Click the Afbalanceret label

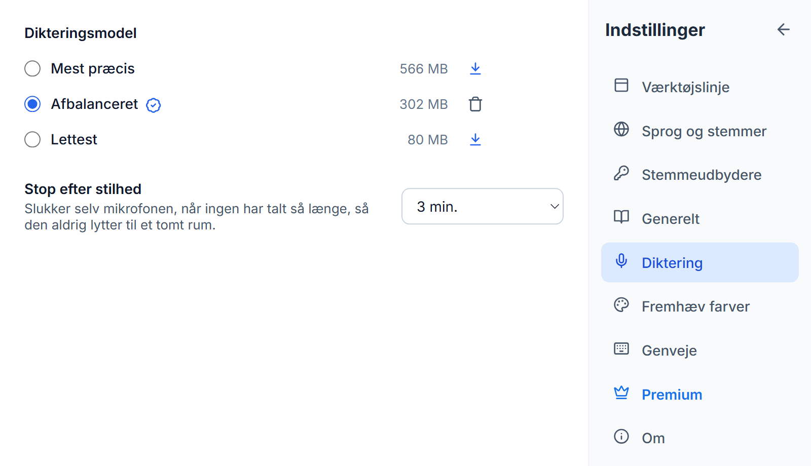94,104
